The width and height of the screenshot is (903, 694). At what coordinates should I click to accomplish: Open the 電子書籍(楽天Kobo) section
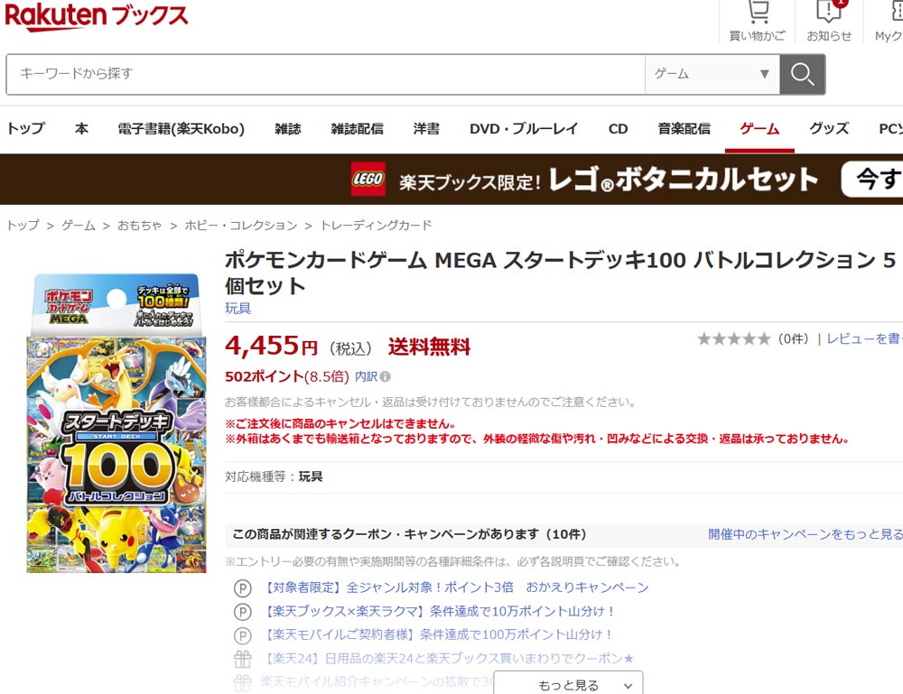tap(178, 128)
